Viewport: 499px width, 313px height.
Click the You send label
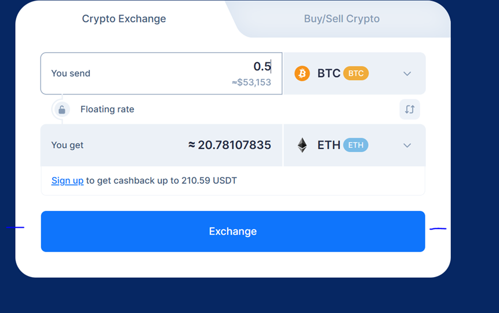pos(71,74)
